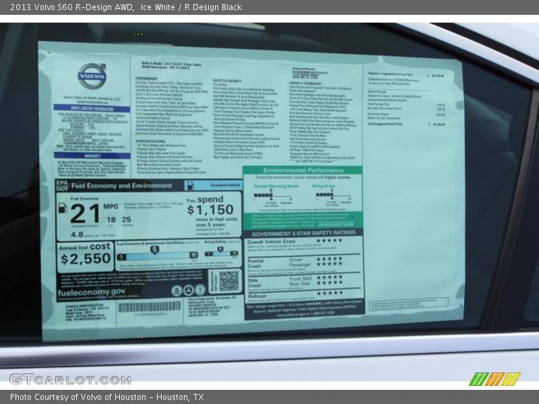This screenshot has height=404, width=539.
Task: Click the Smog Rating scale
Action: point(222,253)
